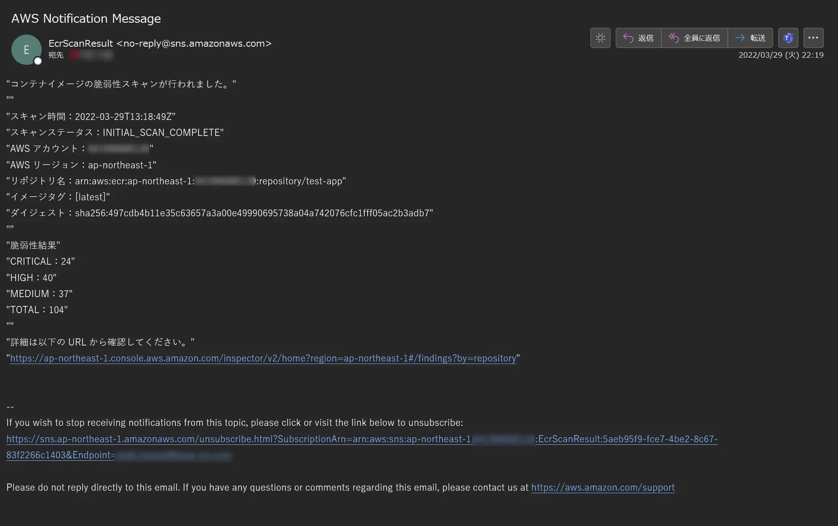Click the double reply-all arrow icon

pos(674,38)
